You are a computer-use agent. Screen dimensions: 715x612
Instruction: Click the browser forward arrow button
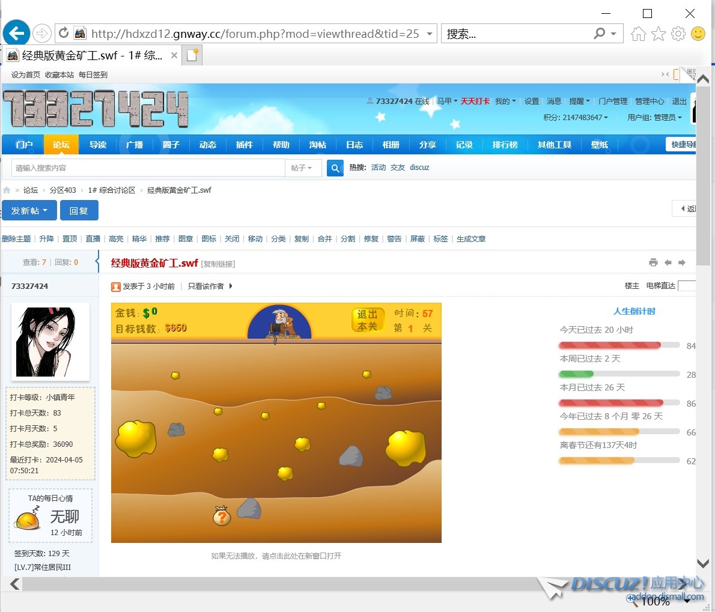tap(42, 33)
